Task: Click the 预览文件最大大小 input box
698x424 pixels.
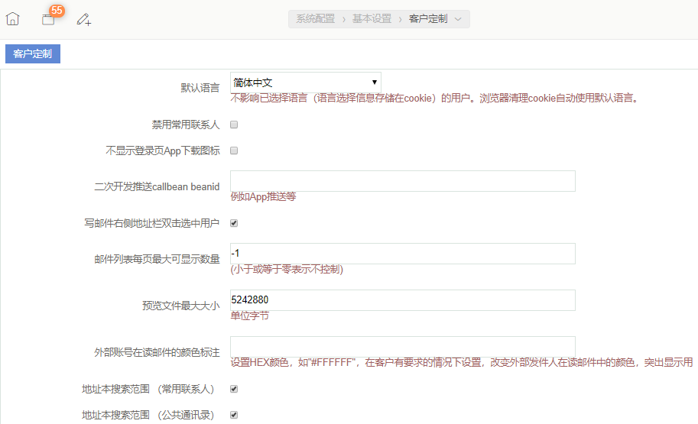Action: 402,300
